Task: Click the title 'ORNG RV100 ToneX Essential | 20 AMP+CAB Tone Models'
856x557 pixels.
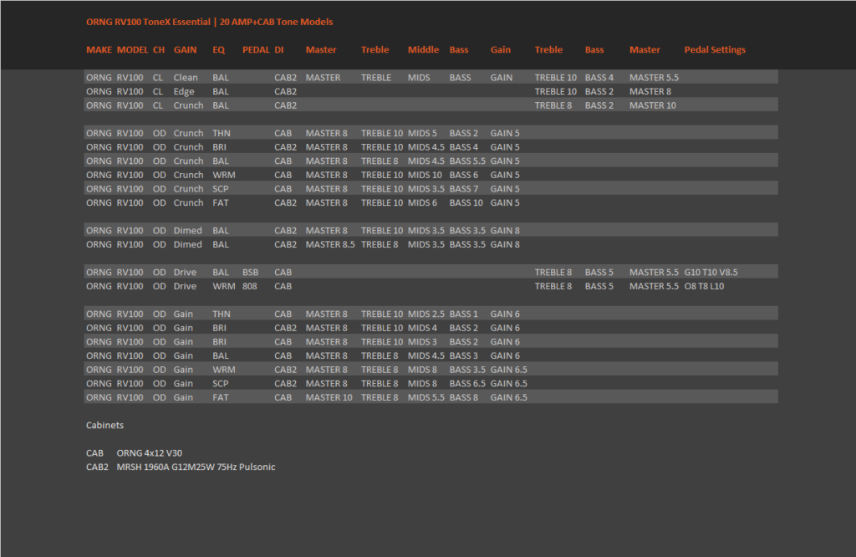Action: 209,22
